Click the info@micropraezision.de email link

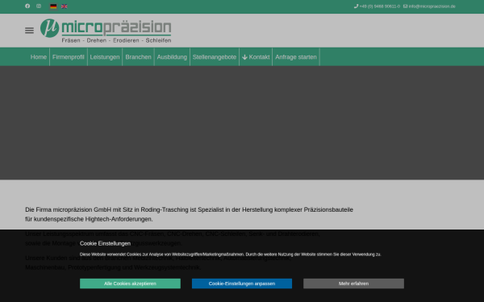pyautogui.click(x=432, y=6)
